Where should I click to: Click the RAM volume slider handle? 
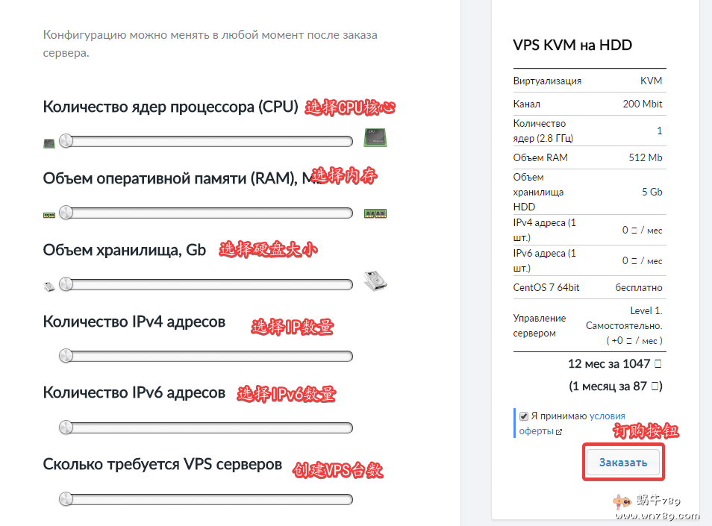point(66,213)
